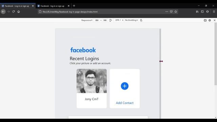217x122 pixels.
Task: Open the Library icon in toolbar
Action: point(197,12)
